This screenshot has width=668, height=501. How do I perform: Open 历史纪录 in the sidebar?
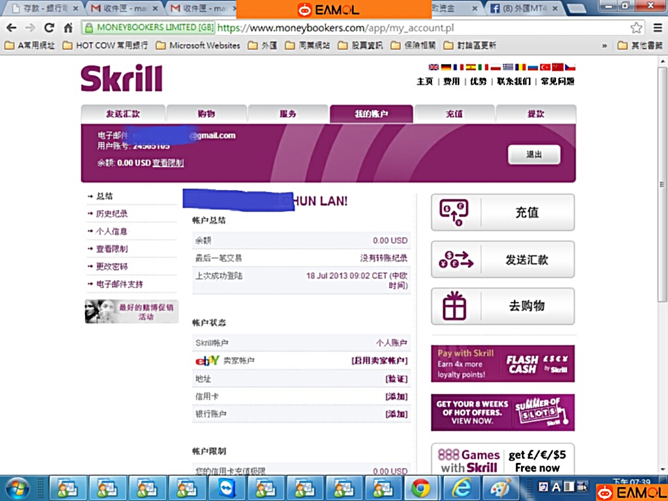(112, 213)
